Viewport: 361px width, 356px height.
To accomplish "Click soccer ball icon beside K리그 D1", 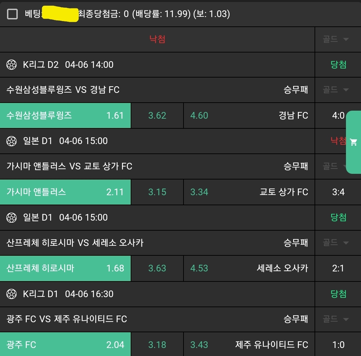I will point(11,294).
